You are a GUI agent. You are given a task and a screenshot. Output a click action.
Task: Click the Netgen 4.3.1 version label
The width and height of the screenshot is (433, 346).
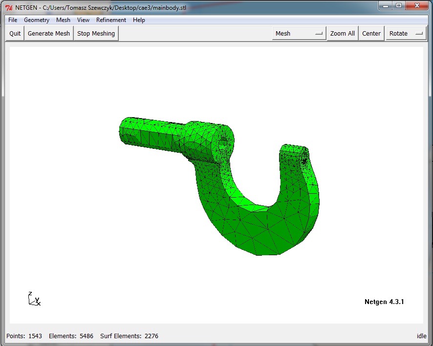click(x=384, y=302)
